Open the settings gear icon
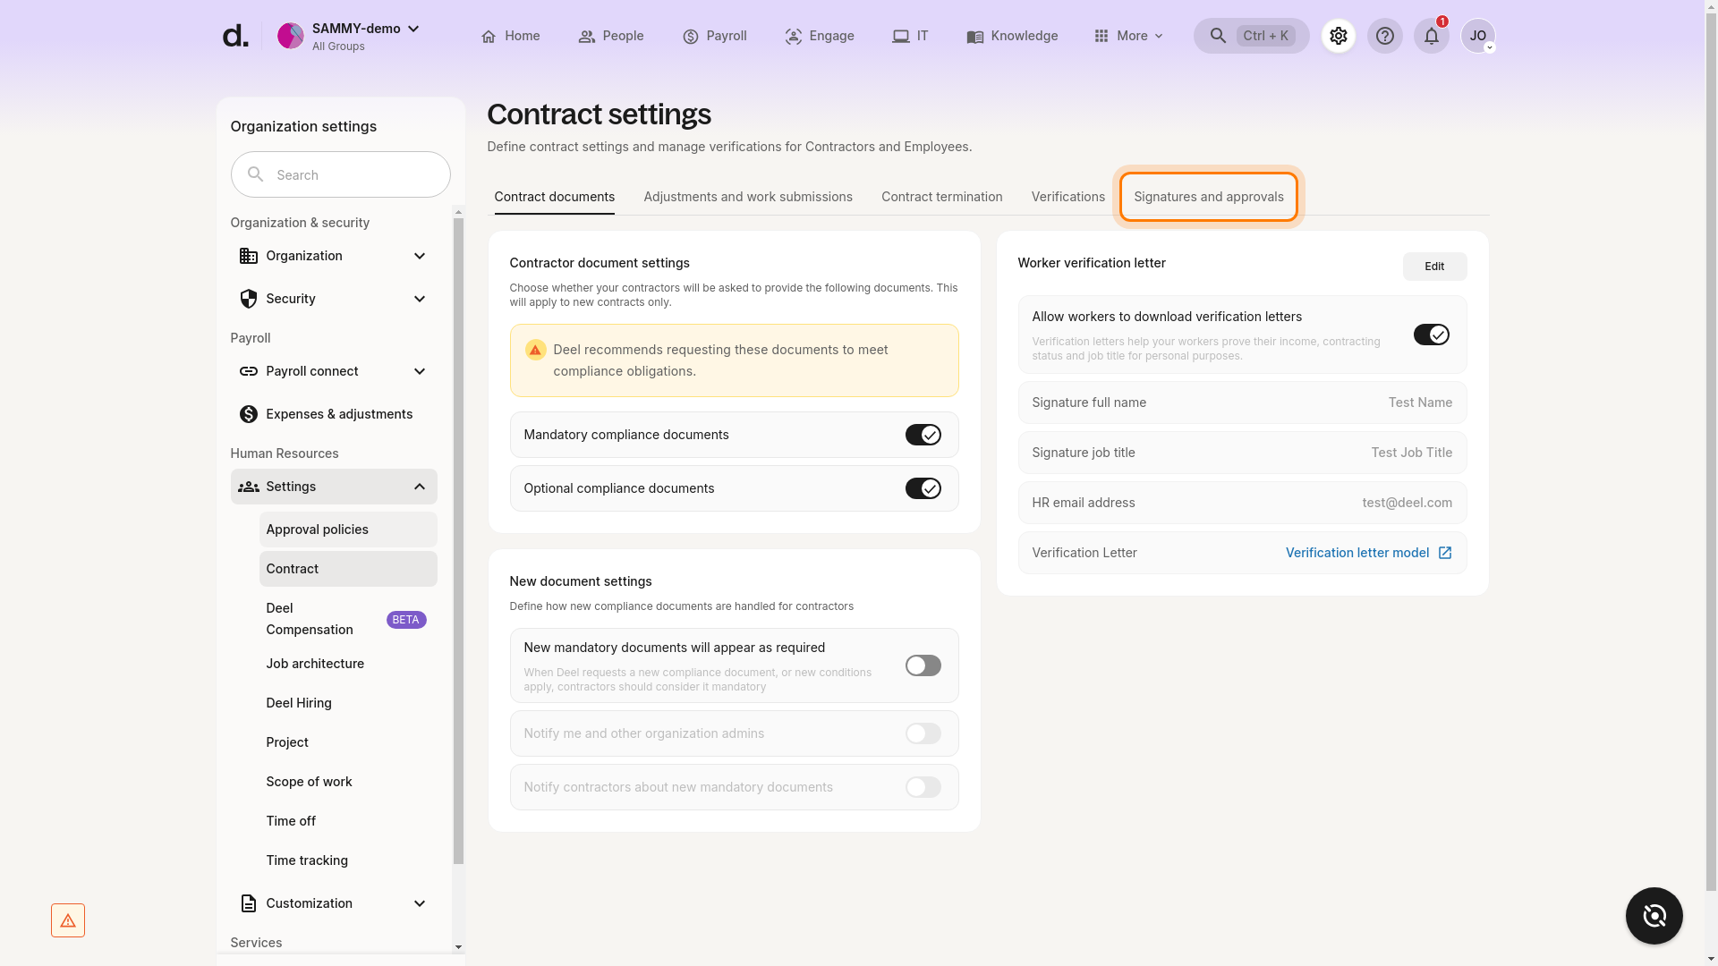This screenshot has width=1718, height=966. point(1339,36)
